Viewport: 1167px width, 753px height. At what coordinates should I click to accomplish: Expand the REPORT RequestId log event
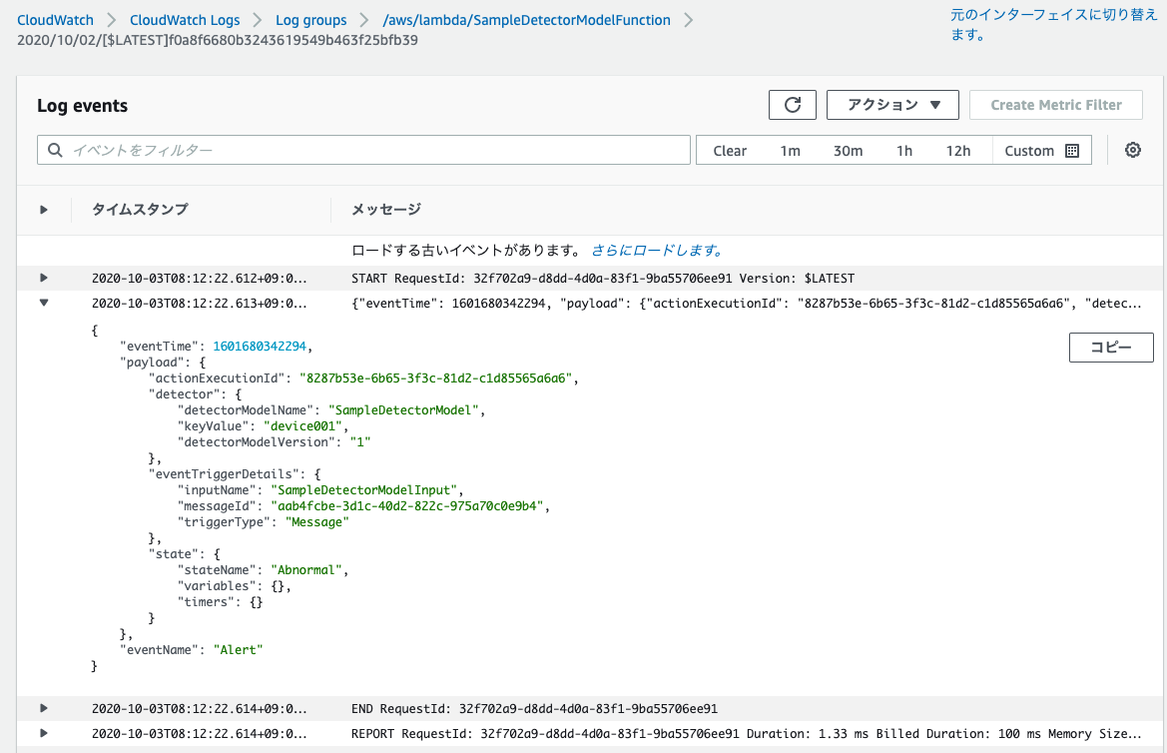tap(43, 733)
